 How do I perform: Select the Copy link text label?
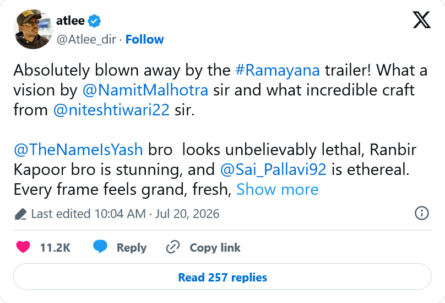coord(215,247)
